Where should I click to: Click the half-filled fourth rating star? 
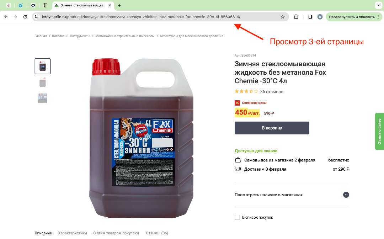(251, 91)
